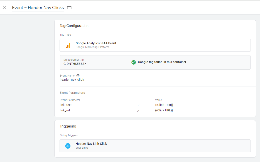The image size is (260, 162).
Task: Open the folder icon beside tag name
Action: (69, 7)
